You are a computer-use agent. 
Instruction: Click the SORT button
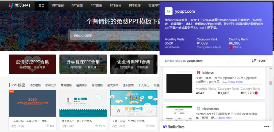click(259, 61)
